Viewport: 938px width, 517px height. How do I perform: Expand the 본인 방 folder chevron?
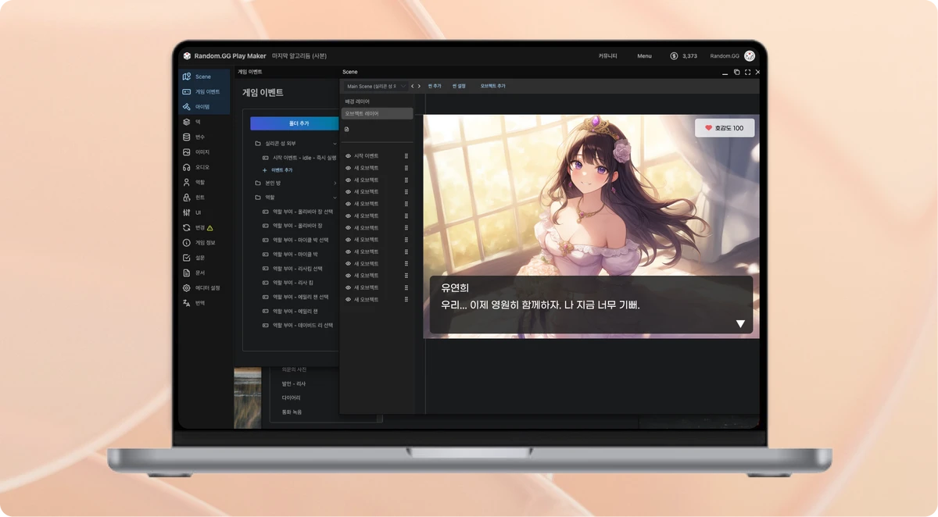point(335,183)
